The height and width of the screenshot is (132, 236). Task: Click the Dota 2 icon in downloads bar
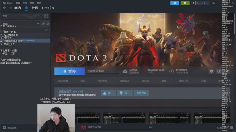pos(84,128)
